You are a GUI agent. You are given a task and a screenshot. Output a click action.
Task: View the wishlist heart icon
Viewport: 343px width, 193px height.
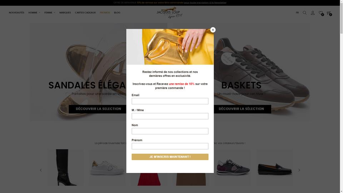click(x=321, y=13)
